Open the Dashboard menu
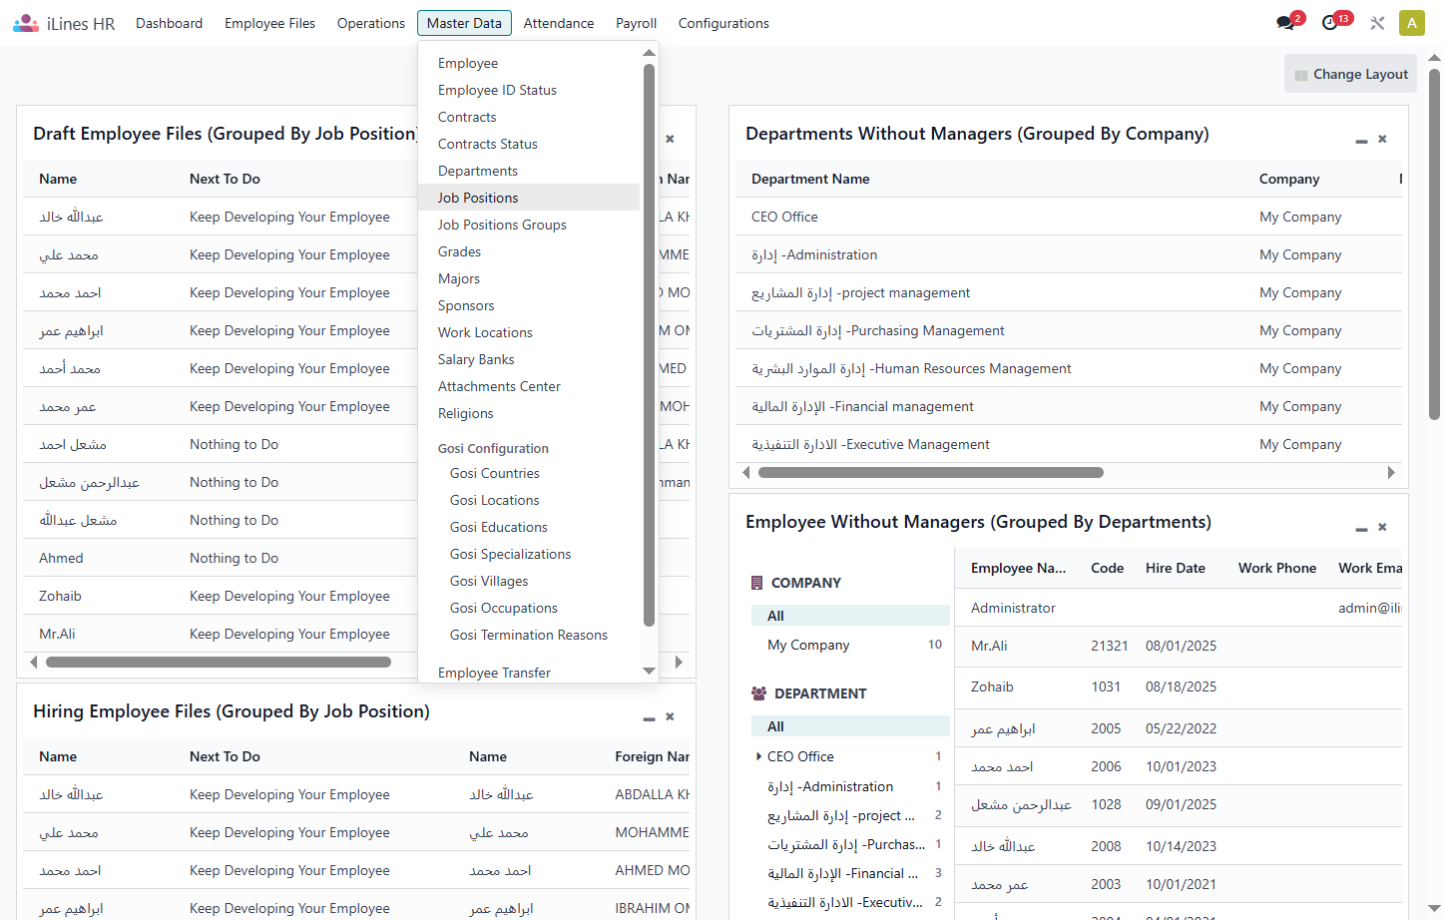The height and width of the screenshot is (920, 1444). (x=169, y=23)
